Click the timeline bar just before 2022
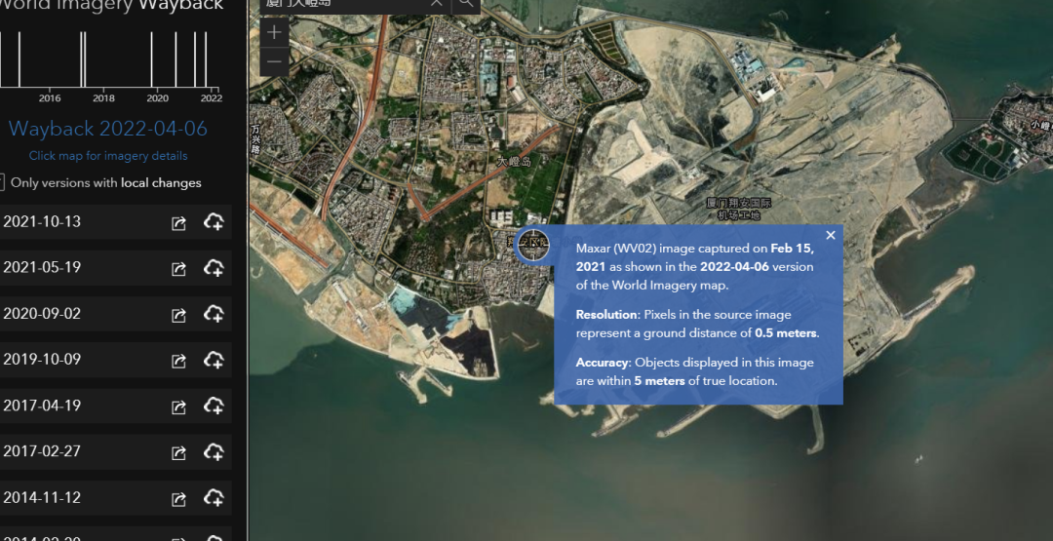The height and width of the screenshot is (541, 1053). coord(206,59)
